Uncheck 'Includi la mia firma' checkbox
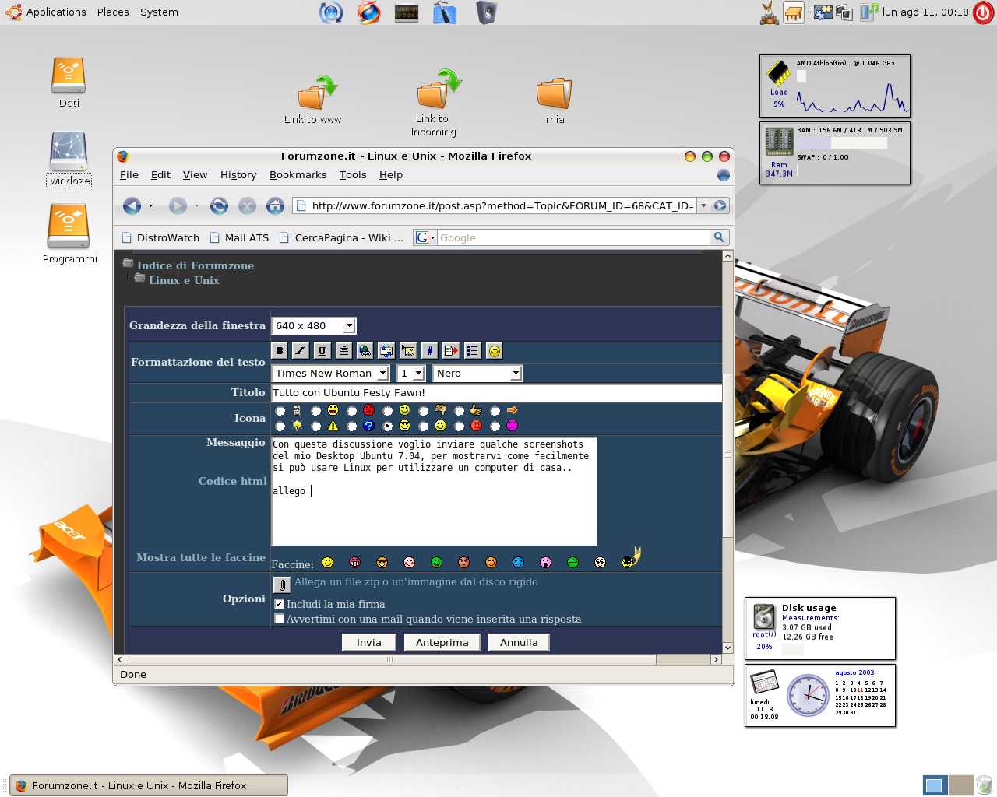 280,604
